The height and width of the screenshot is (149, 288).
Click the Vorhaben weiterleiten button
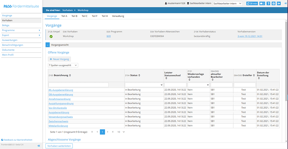click(x=59, y=146)
